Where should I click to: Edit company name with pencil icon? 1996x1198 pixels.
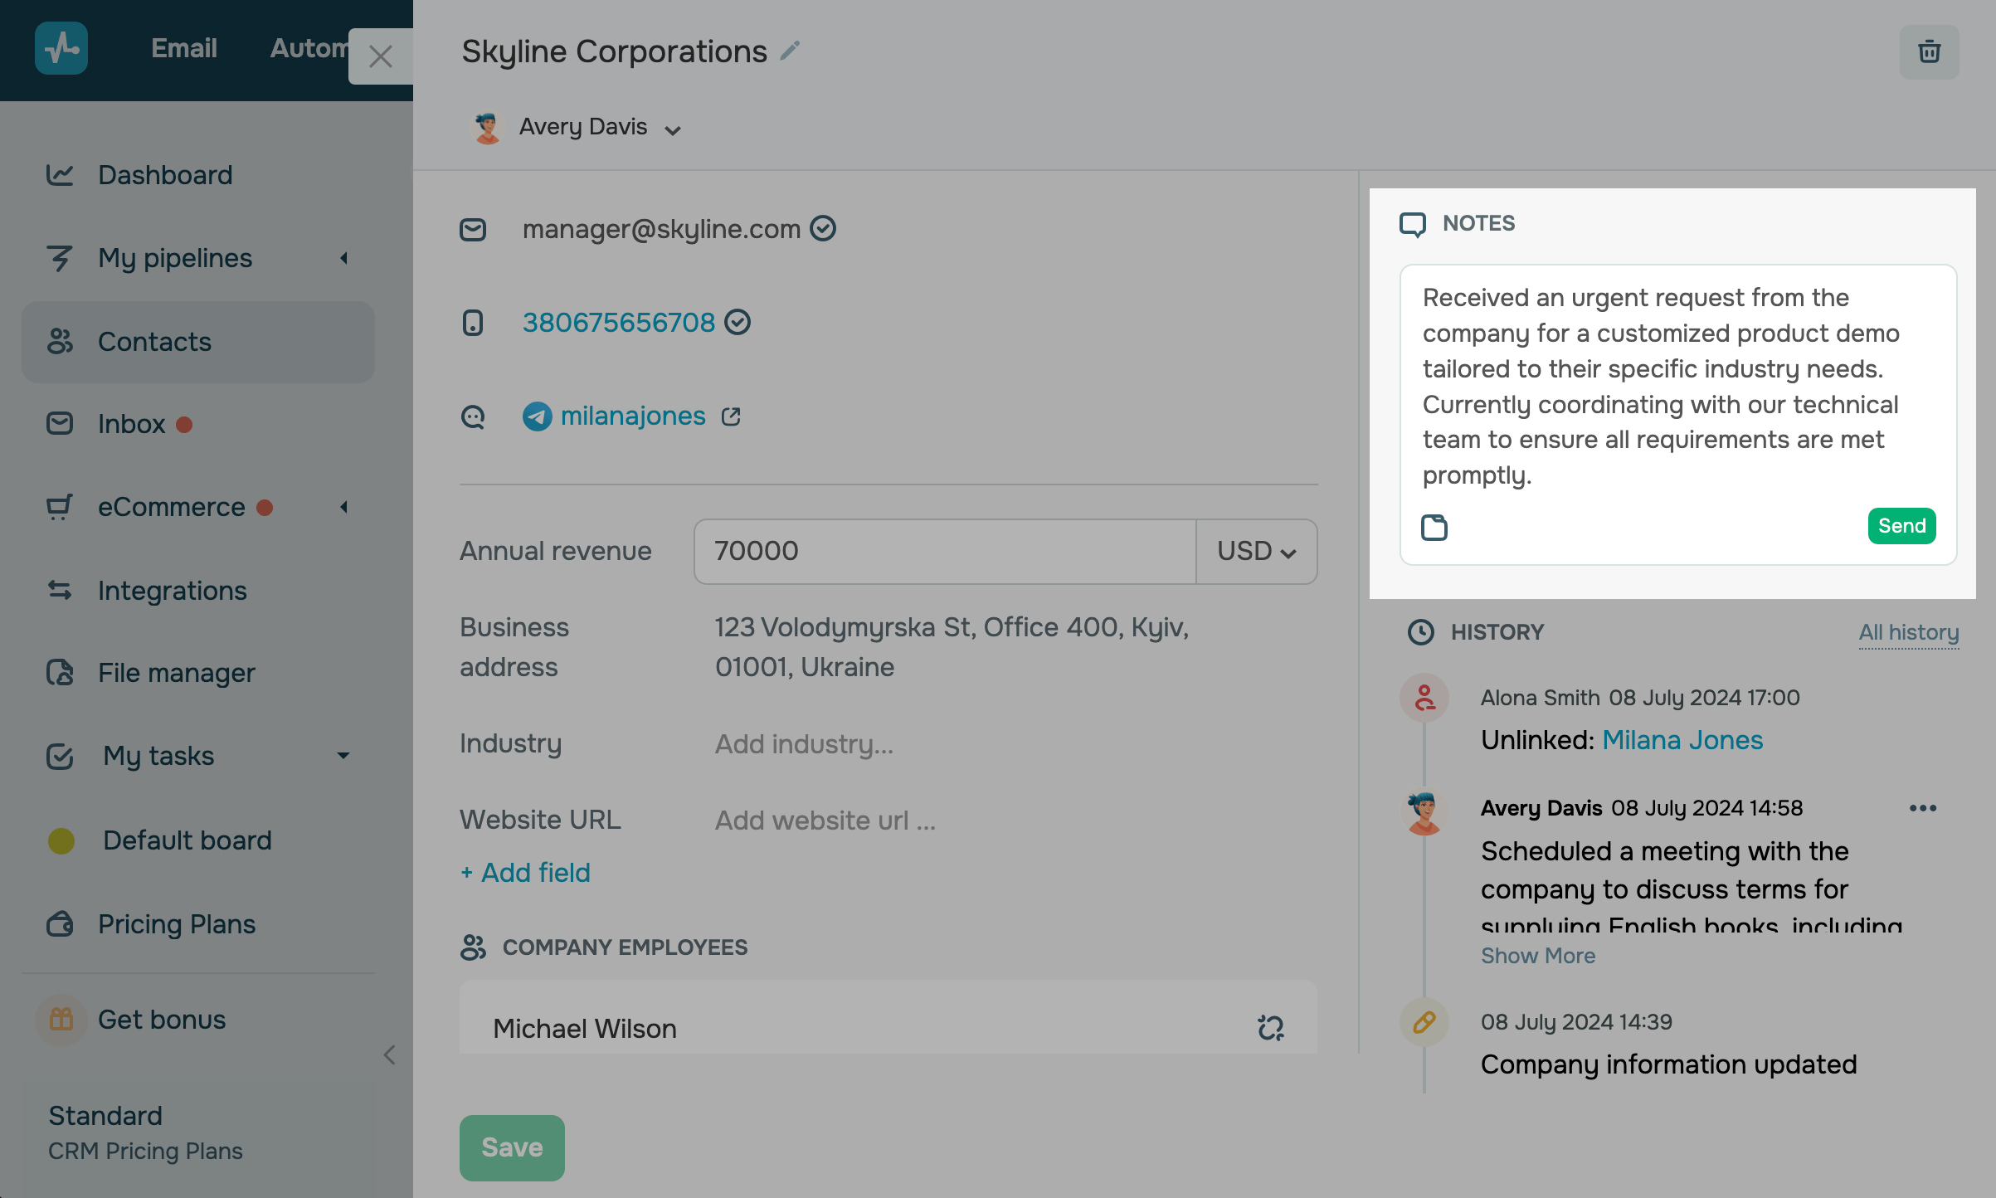point(790,51)
